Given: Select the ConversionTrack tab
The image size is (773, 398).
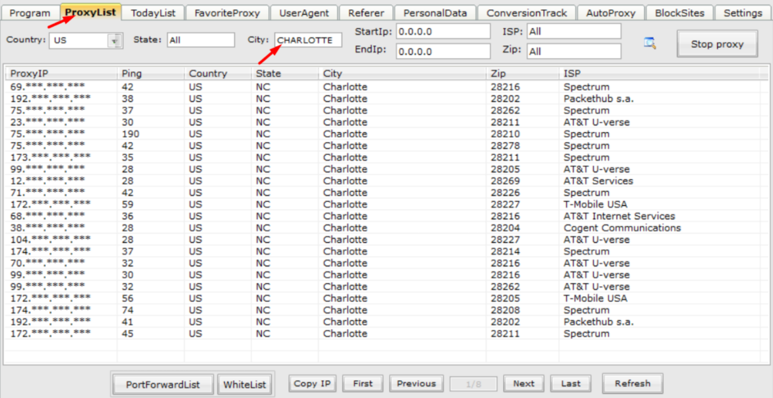Looking at the screenshot, I should point(527,13).
